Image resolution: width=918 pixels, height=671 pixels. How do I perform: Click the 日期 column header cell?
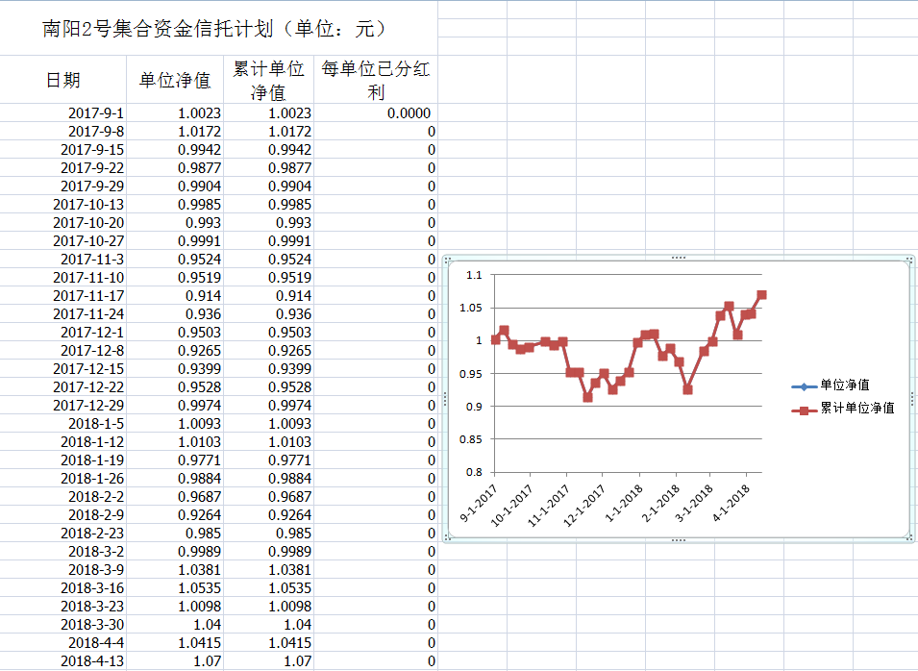(63, 80)
